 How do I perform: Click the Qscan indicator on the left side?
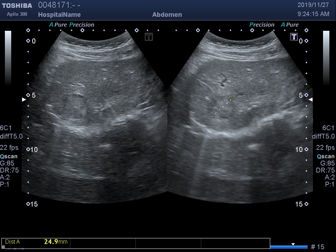pos(9,156)
